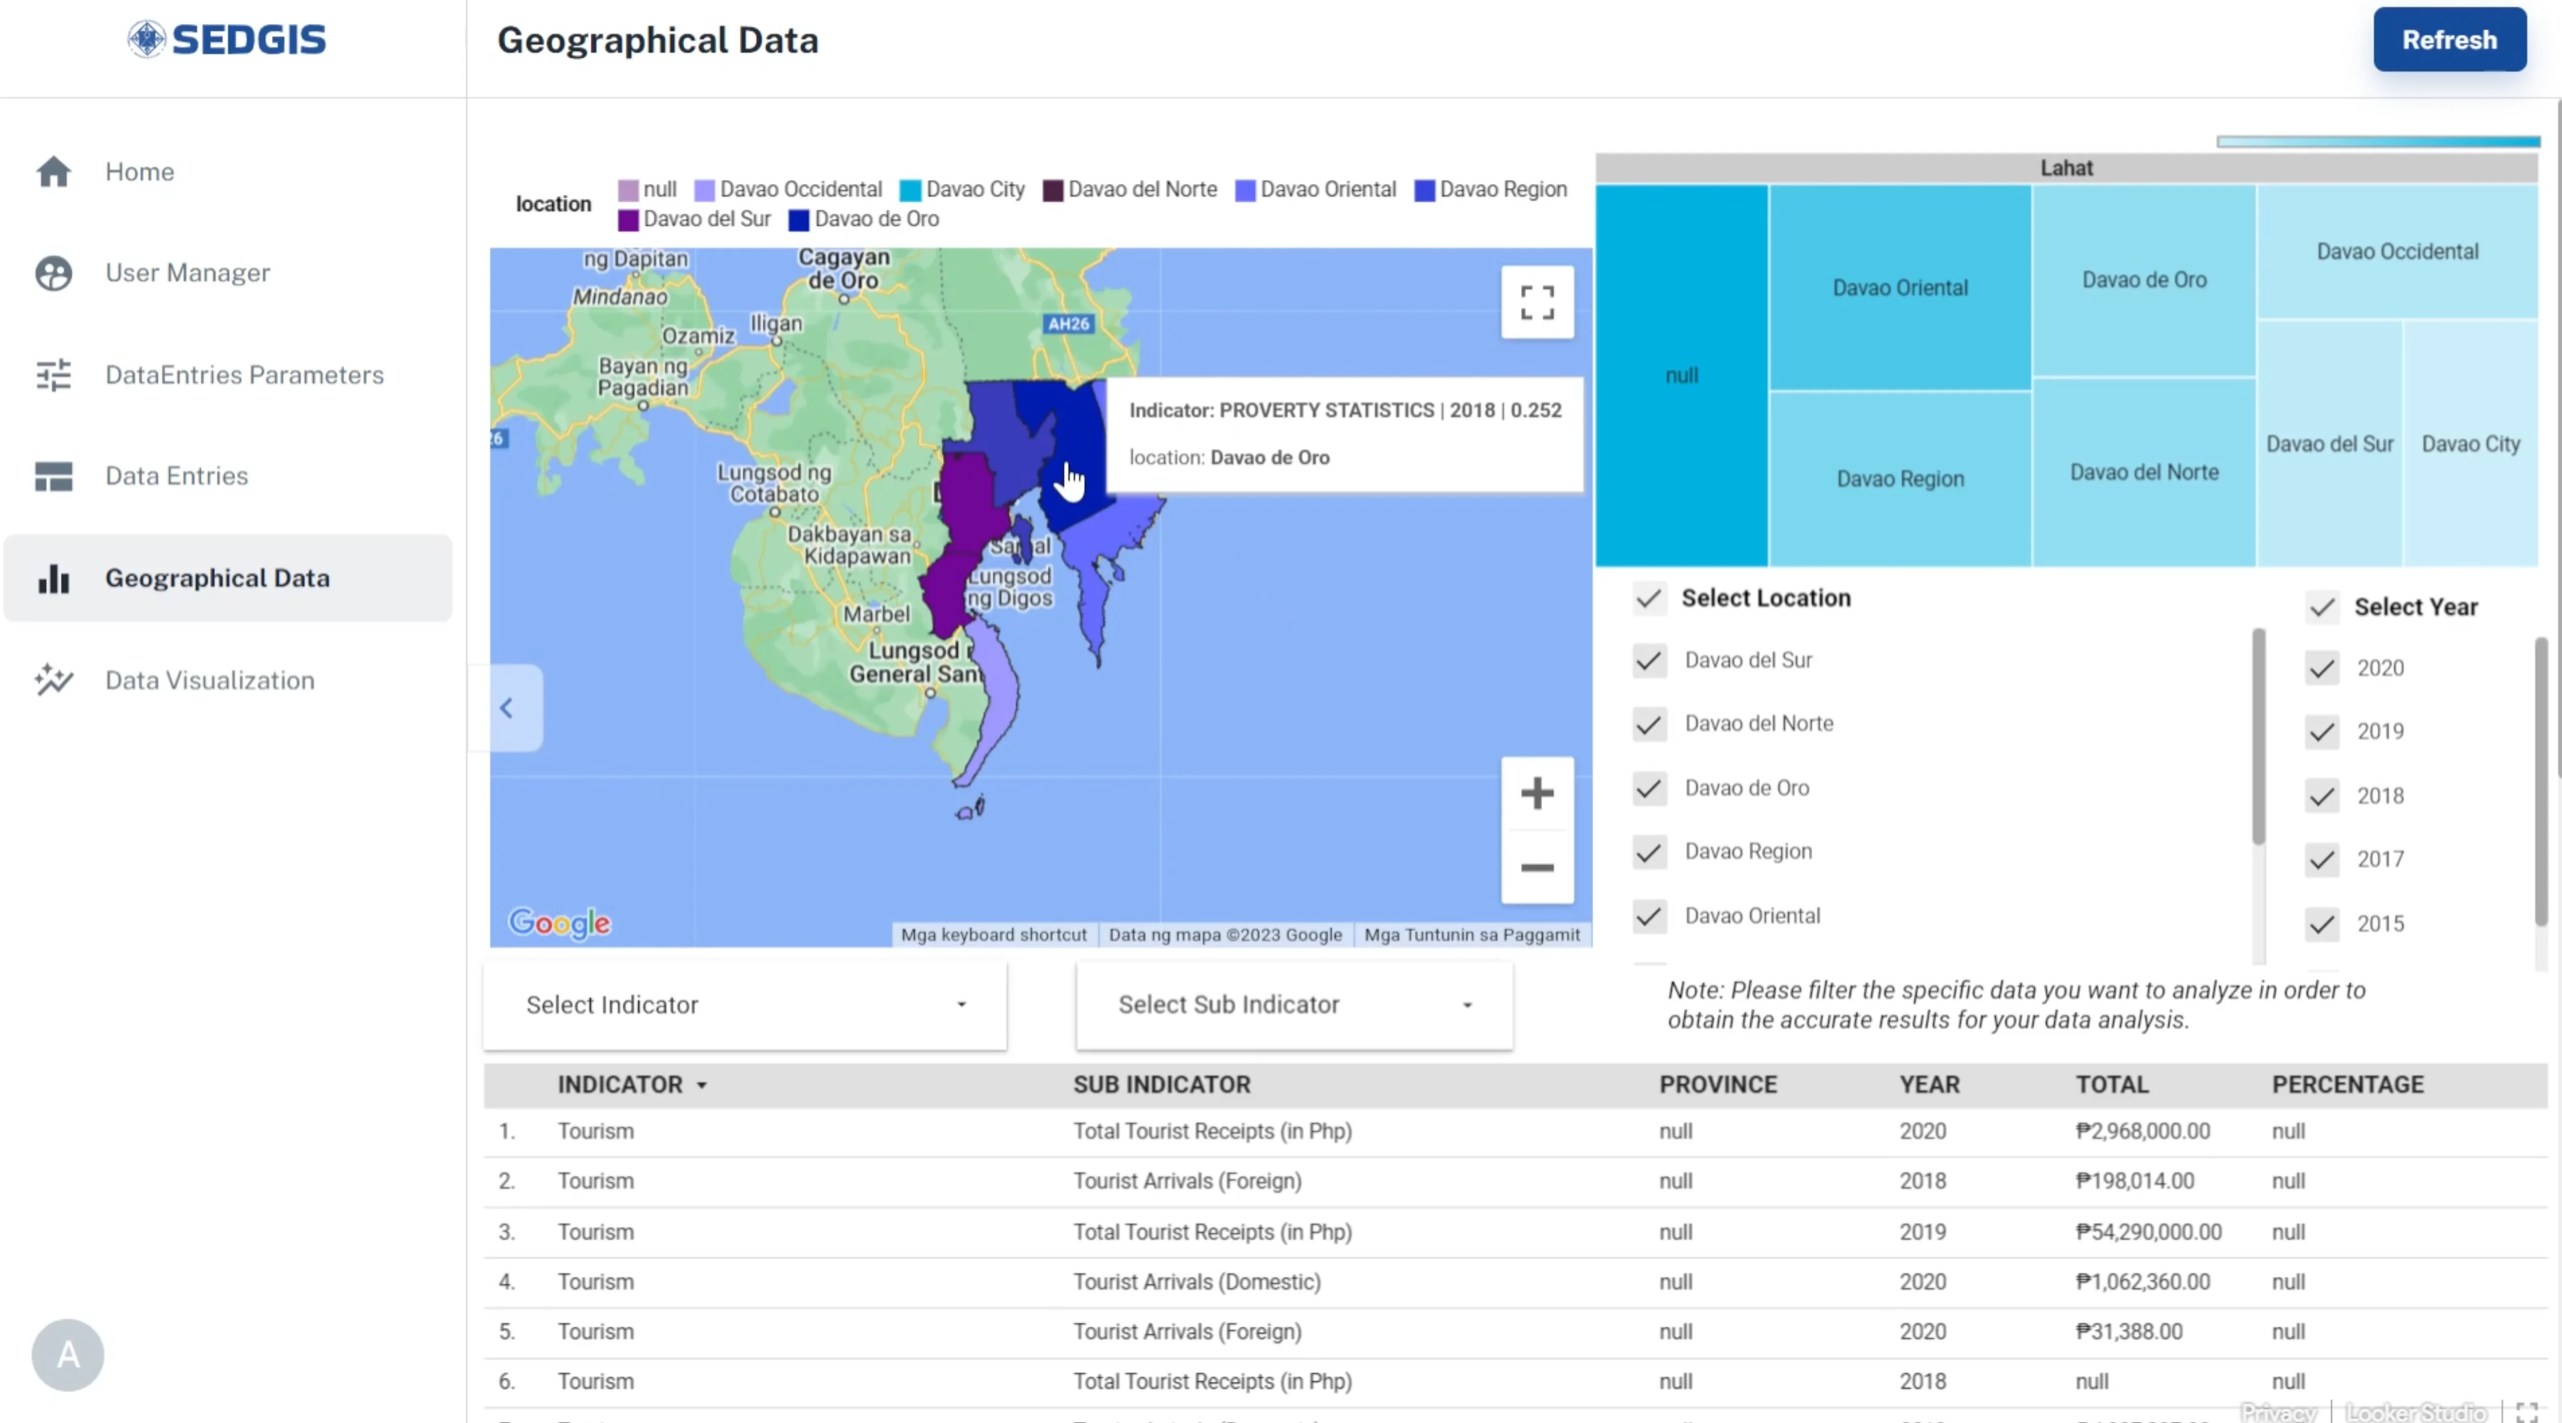Zoom out on the map
Image resolution: width=2562 pixels, height=1423 pixels.
pyautogui.click(x=1536, y=867)
